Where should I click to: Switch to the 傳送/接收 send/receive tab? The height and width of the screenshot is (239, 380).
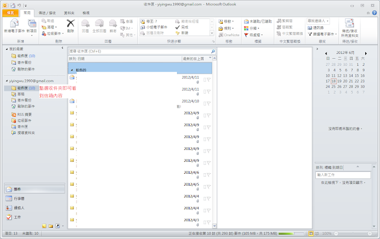47,13
